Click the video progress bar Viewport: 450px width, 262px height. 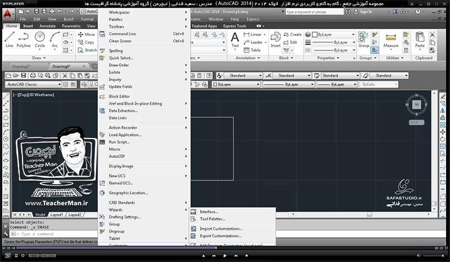(x=225, y=249)
